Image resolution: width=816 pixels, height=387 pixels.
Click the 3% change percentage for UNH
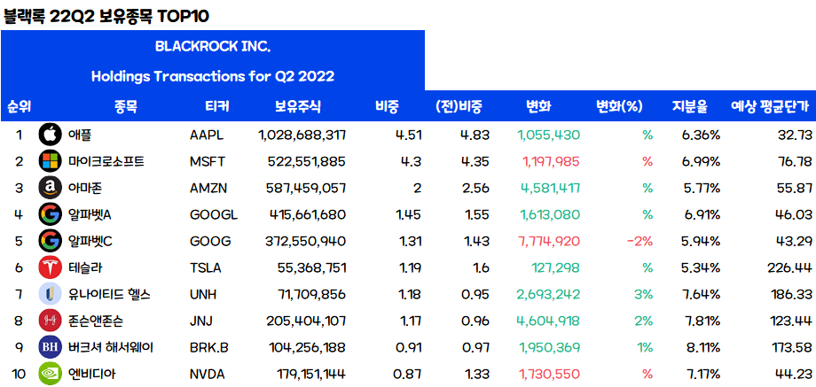click(x=643, y=295)
